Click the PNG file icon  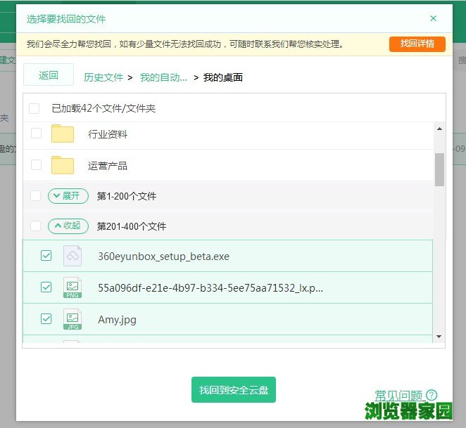tap(73, 287)
